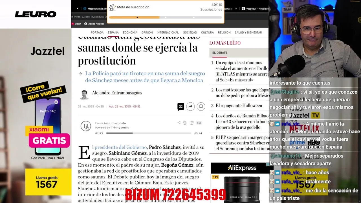Click username @ninatano19 in chat

point(286,156)
